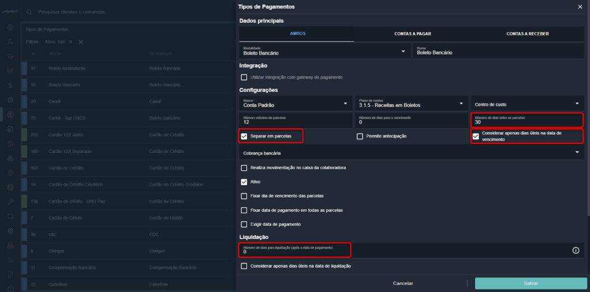Close the Tipos de Pagamentos dialog

[x=580, y=7]
